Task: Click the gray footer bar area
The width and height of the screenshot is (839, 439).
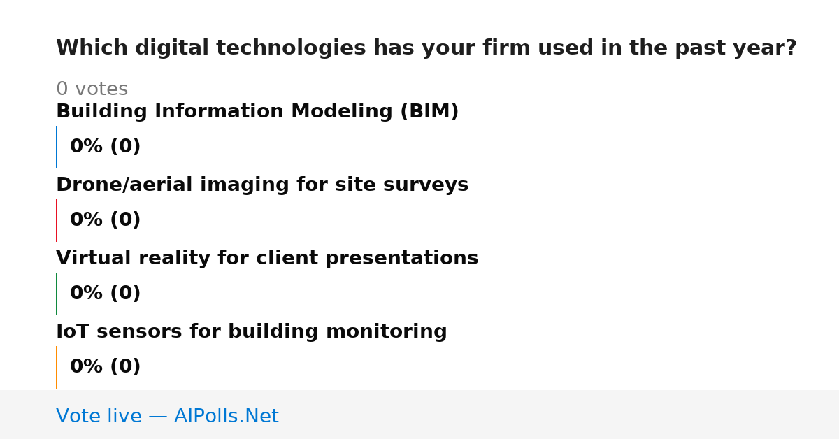Action: [x=419, y=415]
